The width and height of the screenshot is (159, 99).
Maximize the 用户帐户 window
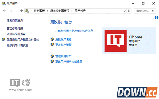click(x=143, y=3)
